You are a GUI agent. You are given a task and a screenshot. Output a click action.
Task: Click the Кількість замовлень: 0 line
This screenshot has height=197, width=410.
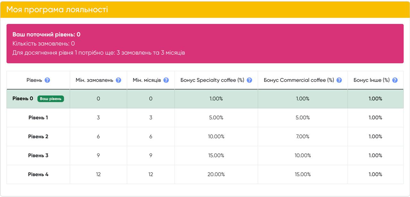pos(44,43)
